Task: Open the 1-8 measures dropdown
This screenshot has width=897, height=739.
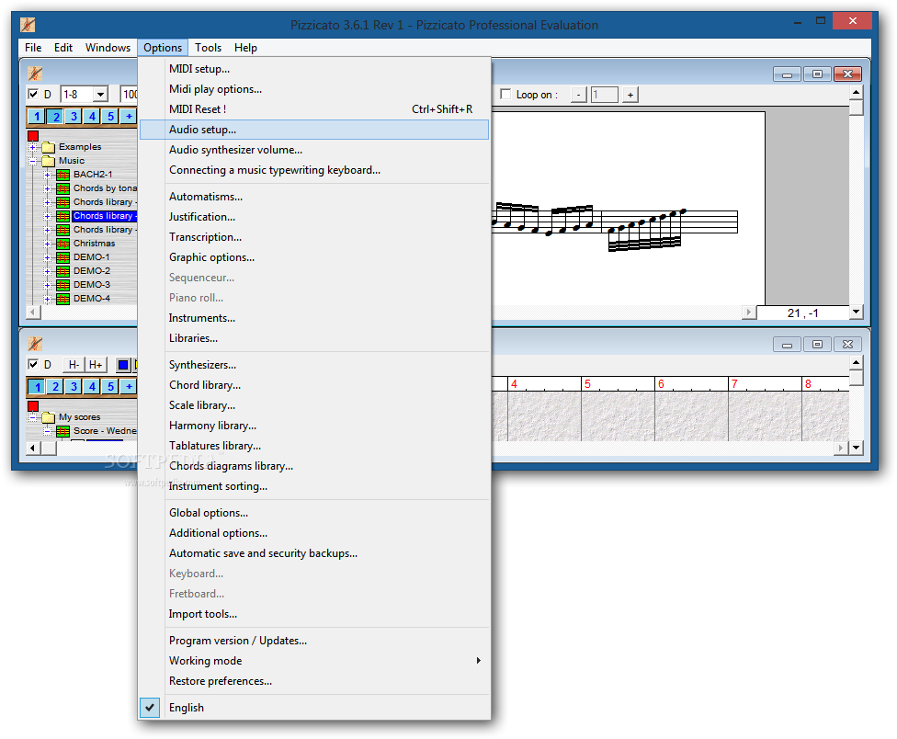Action: pos(100,94)
